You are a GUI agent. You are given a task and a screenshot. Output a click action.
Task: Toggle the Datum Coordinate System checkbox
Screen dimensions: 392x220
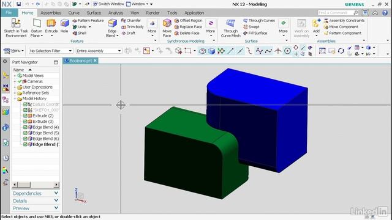pos(25,105)
